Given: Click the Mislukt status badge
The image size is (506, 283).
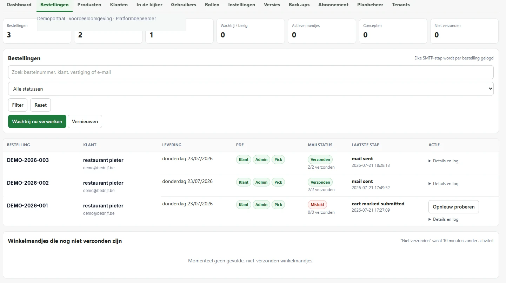Looking at the screenshot, I should 317,205.
